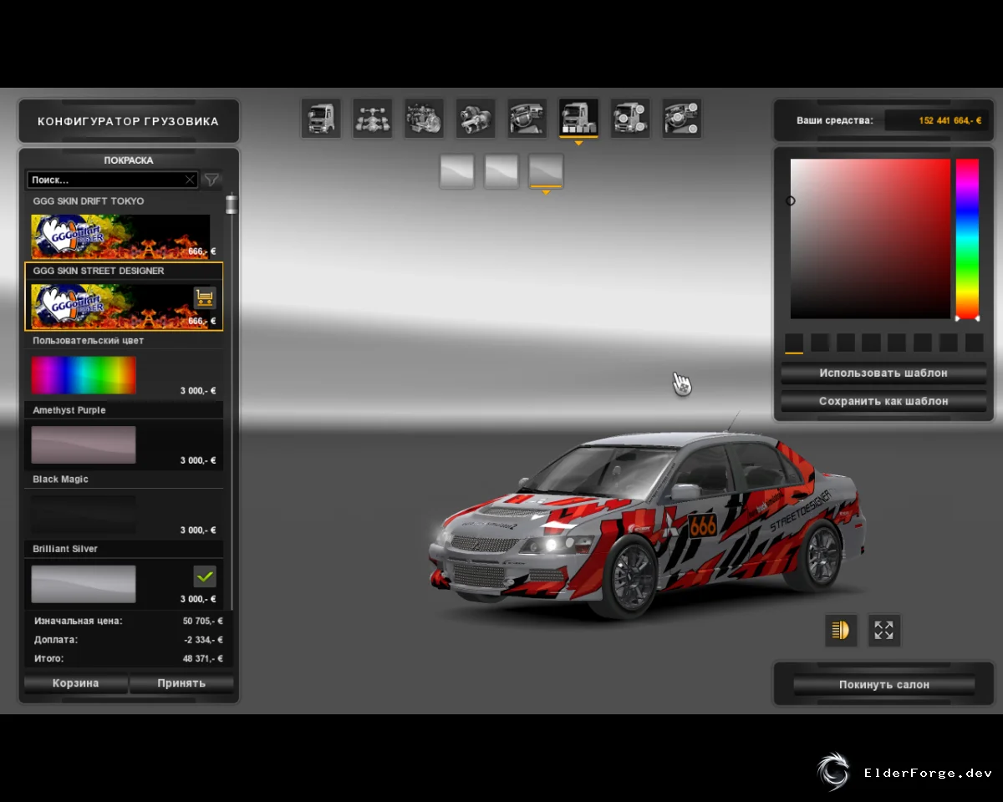Open the paint list filter funnel
The height and width of the screenshot is (802, 1003).
(212, 180)
